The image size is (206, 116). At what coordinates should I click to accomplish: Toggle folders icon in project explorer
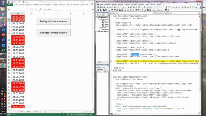[103, 15]
